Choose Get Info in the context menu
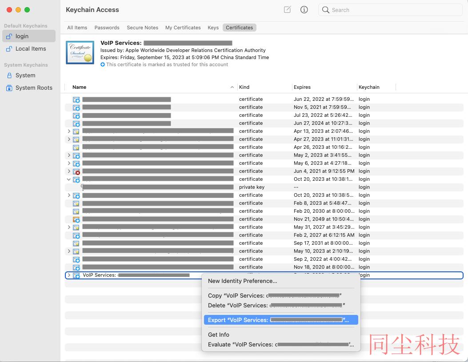The width and height of the screenshot is (468, 362). (281, 334)
